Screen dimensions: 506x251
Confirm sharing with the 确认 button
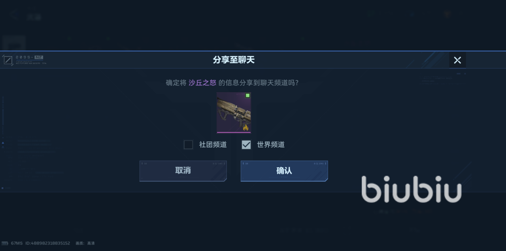click(284, 171)
